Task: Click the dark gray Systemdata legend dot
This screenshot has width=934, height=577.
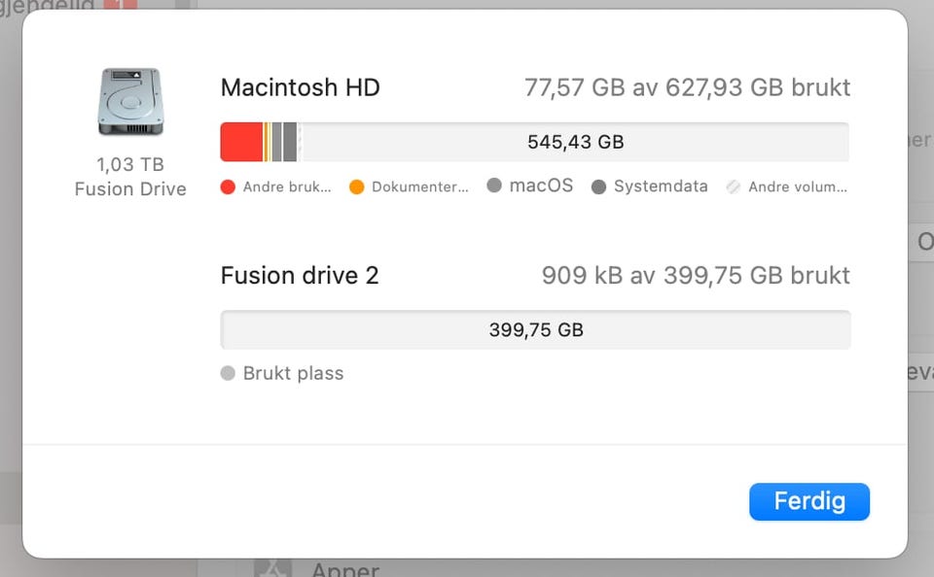Action: pyautogui.click(x=598, y=187)
